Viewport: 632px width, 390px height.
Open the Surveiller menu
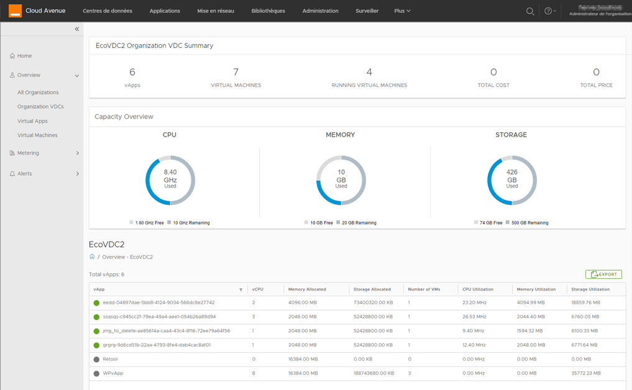tap(367, 11)
